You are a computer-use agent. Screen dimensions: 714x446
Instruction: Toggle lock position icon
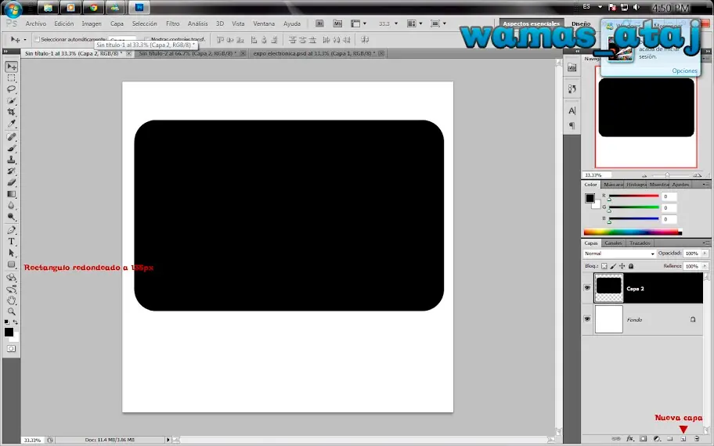coord(622,266)
